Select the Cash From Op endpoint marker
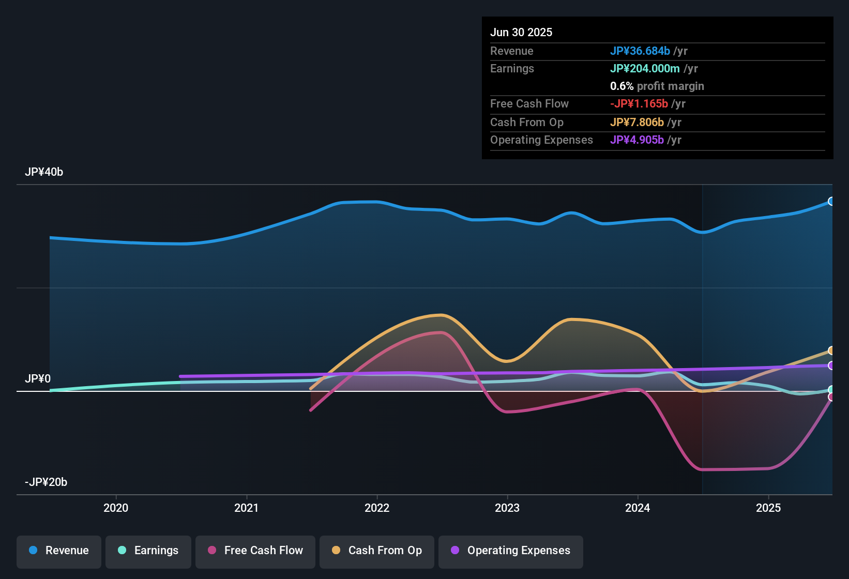 (831, 351)
